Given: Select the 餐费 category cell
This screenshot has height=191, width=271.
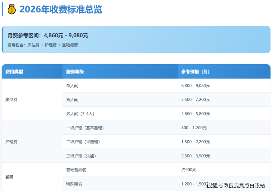Looking at the screenshot, I should (x=9, y=177).
